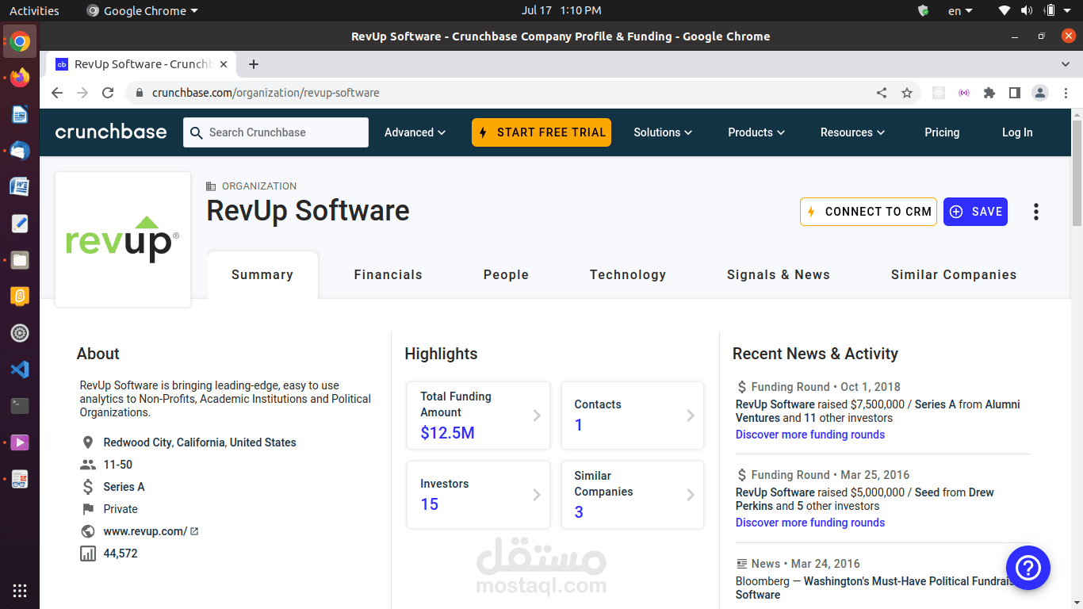1083x609 pixels.
Task: Open the Chrome extensions puzzle icon
Action: tap(989, 93)
